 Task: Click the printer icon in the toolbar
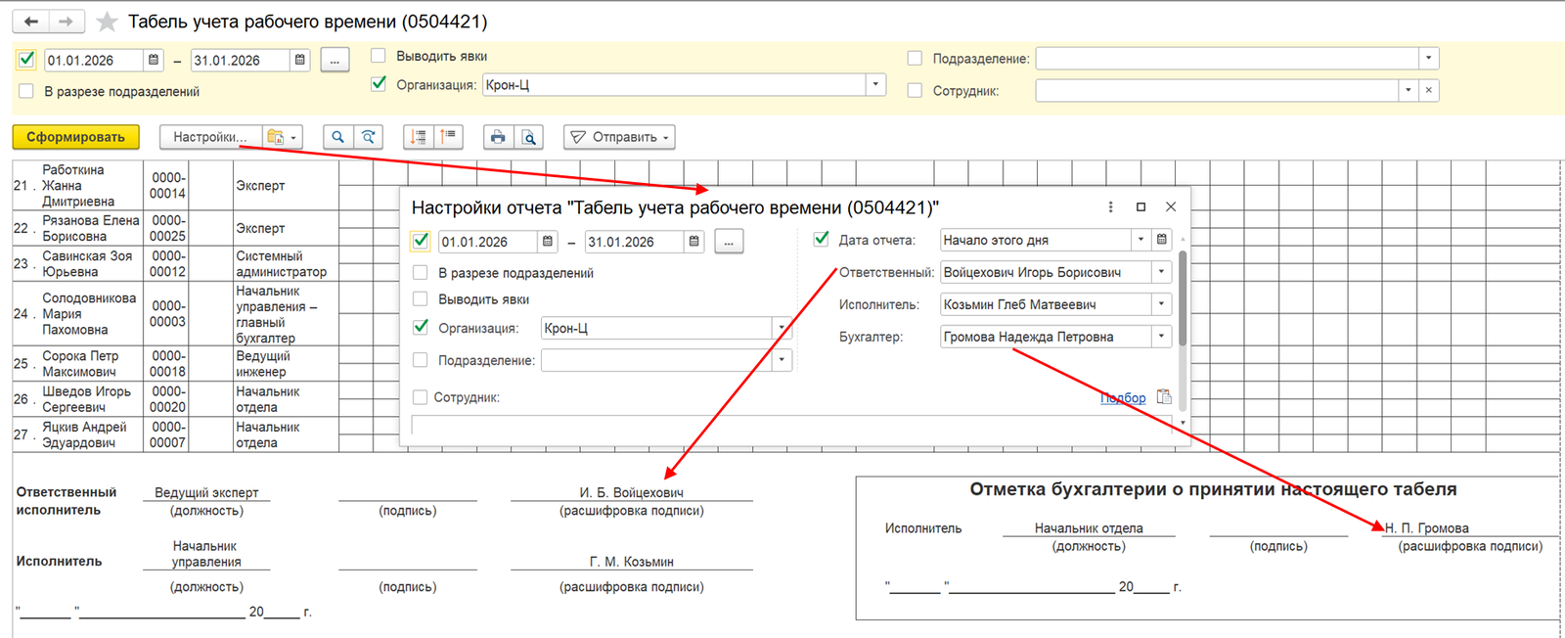[x=498, y=137]
